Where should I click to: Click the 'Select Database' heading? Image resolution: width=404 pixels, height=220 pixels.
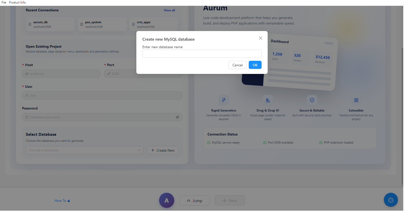(41, 134)
